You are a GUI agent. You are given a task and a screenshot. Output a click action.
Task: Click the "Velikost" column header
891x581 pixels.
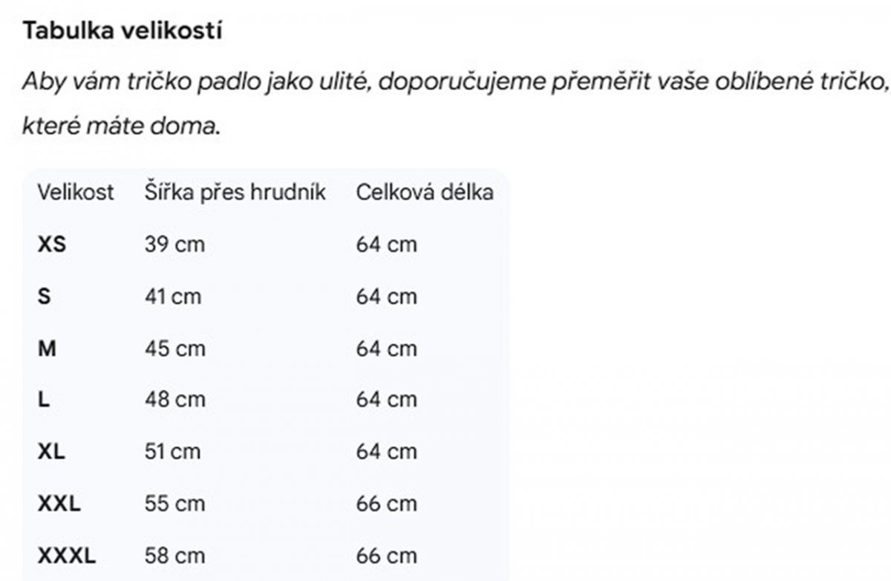[x=76, y=192]
